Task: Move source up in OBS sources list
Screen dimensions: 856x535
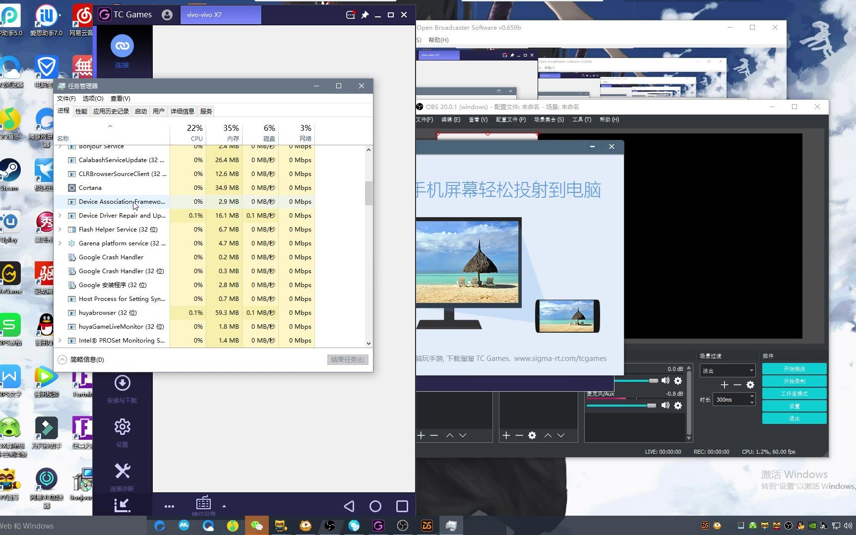Action: [548, 435]
